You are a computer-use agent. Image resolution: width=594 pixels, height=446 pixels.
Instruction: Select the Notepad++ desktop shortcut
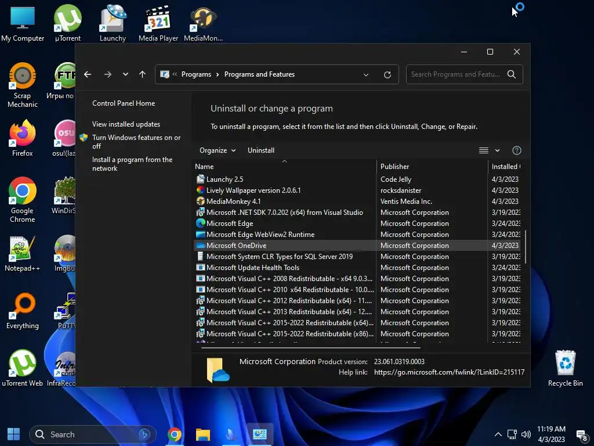(23, 254)
